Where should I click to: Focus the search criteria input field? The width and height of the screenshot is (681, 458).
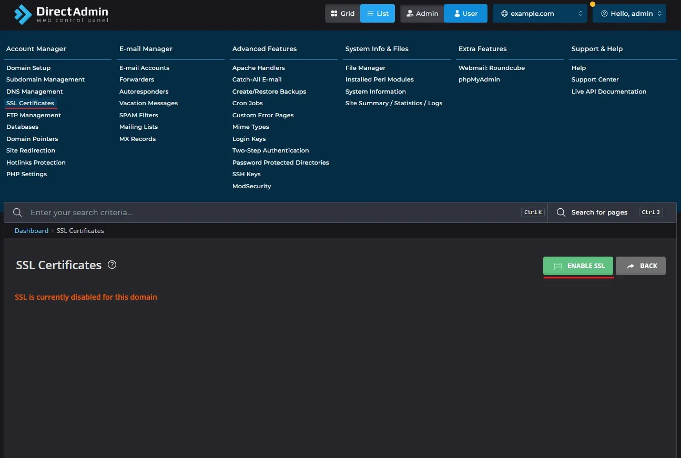273,212
